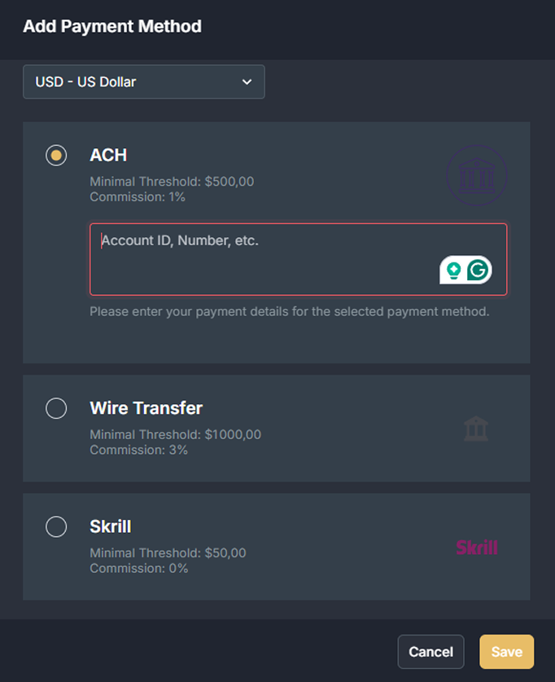Viewport: 555px width, 682px height.
Task: Click Wire Transfer Commission 3% text
Action: coord(138,450)
